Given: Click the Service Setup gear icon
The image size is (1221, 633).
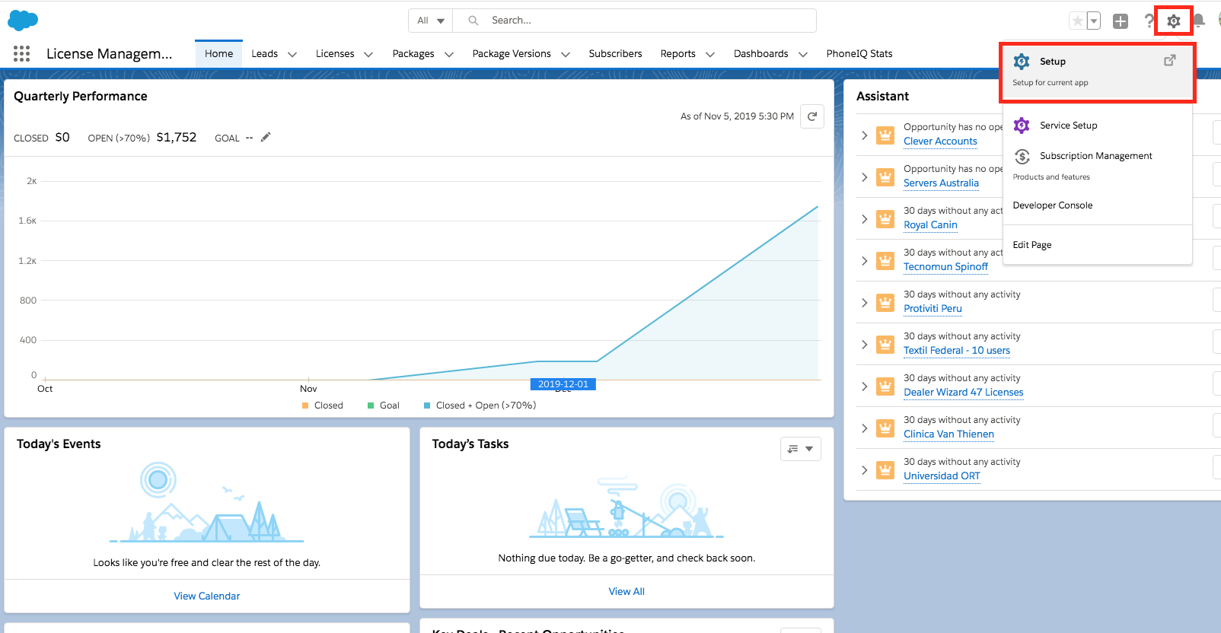Looking at the screenshot, I should [1022, 126].
